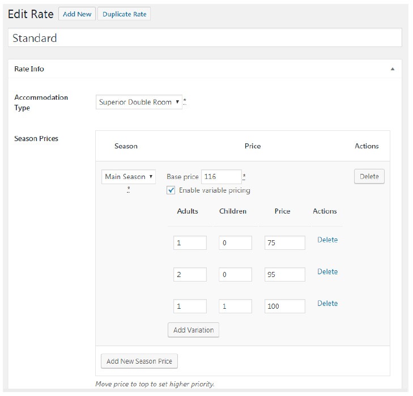This screenshot has width=413, height=396.
Task: Delete the variation priced at 95
Action: 327,272
